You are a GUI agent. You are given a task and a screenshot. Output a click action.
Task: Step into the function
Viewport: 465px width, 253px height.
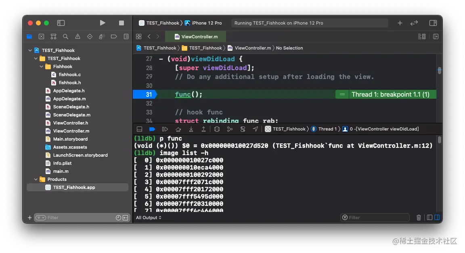(191, 129)
